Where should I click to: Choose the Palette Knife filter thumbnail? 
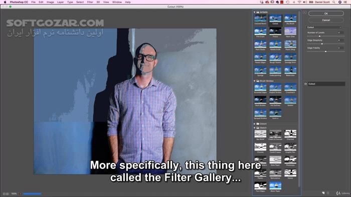click(x=275, y=44)
